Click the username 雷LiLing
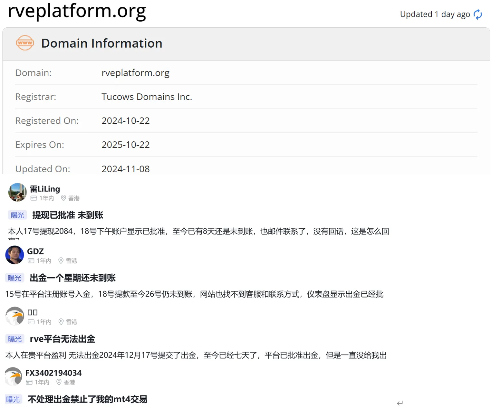This screenshot has width=491, height=408. [45, 189]
